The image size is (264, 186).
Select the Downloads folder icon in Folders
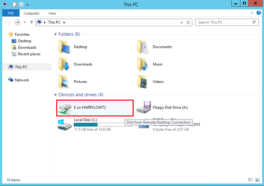point(64,64)
